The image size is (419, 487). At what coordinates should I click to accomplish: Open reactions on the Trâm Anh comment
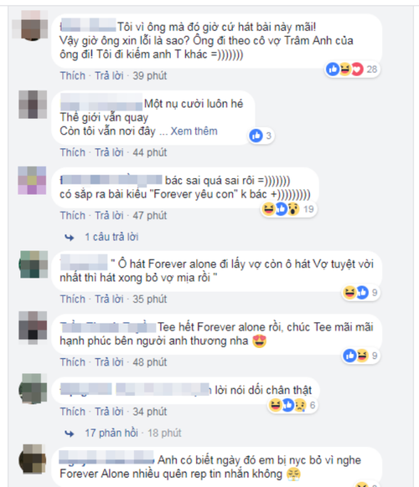pos(352,69)
